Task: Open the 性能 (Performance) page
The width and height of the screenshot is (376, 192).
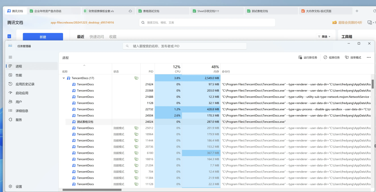Action: (x=32, y=75)
